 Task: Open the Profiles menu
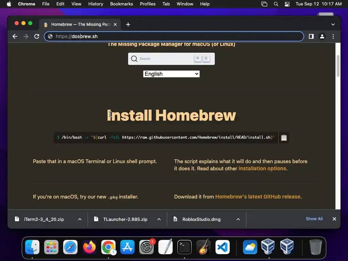point(147,4)
